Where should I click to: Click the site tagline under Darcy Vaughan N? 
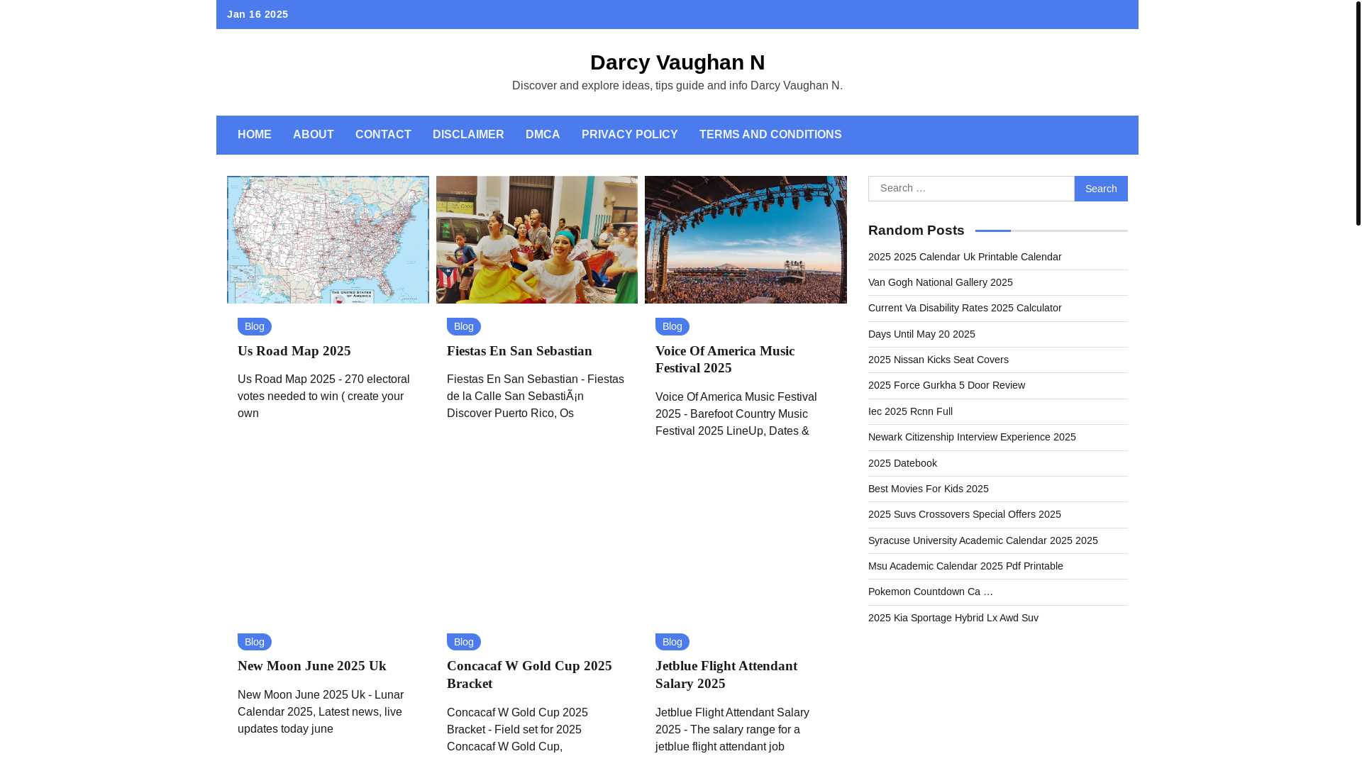coord(677,86)
